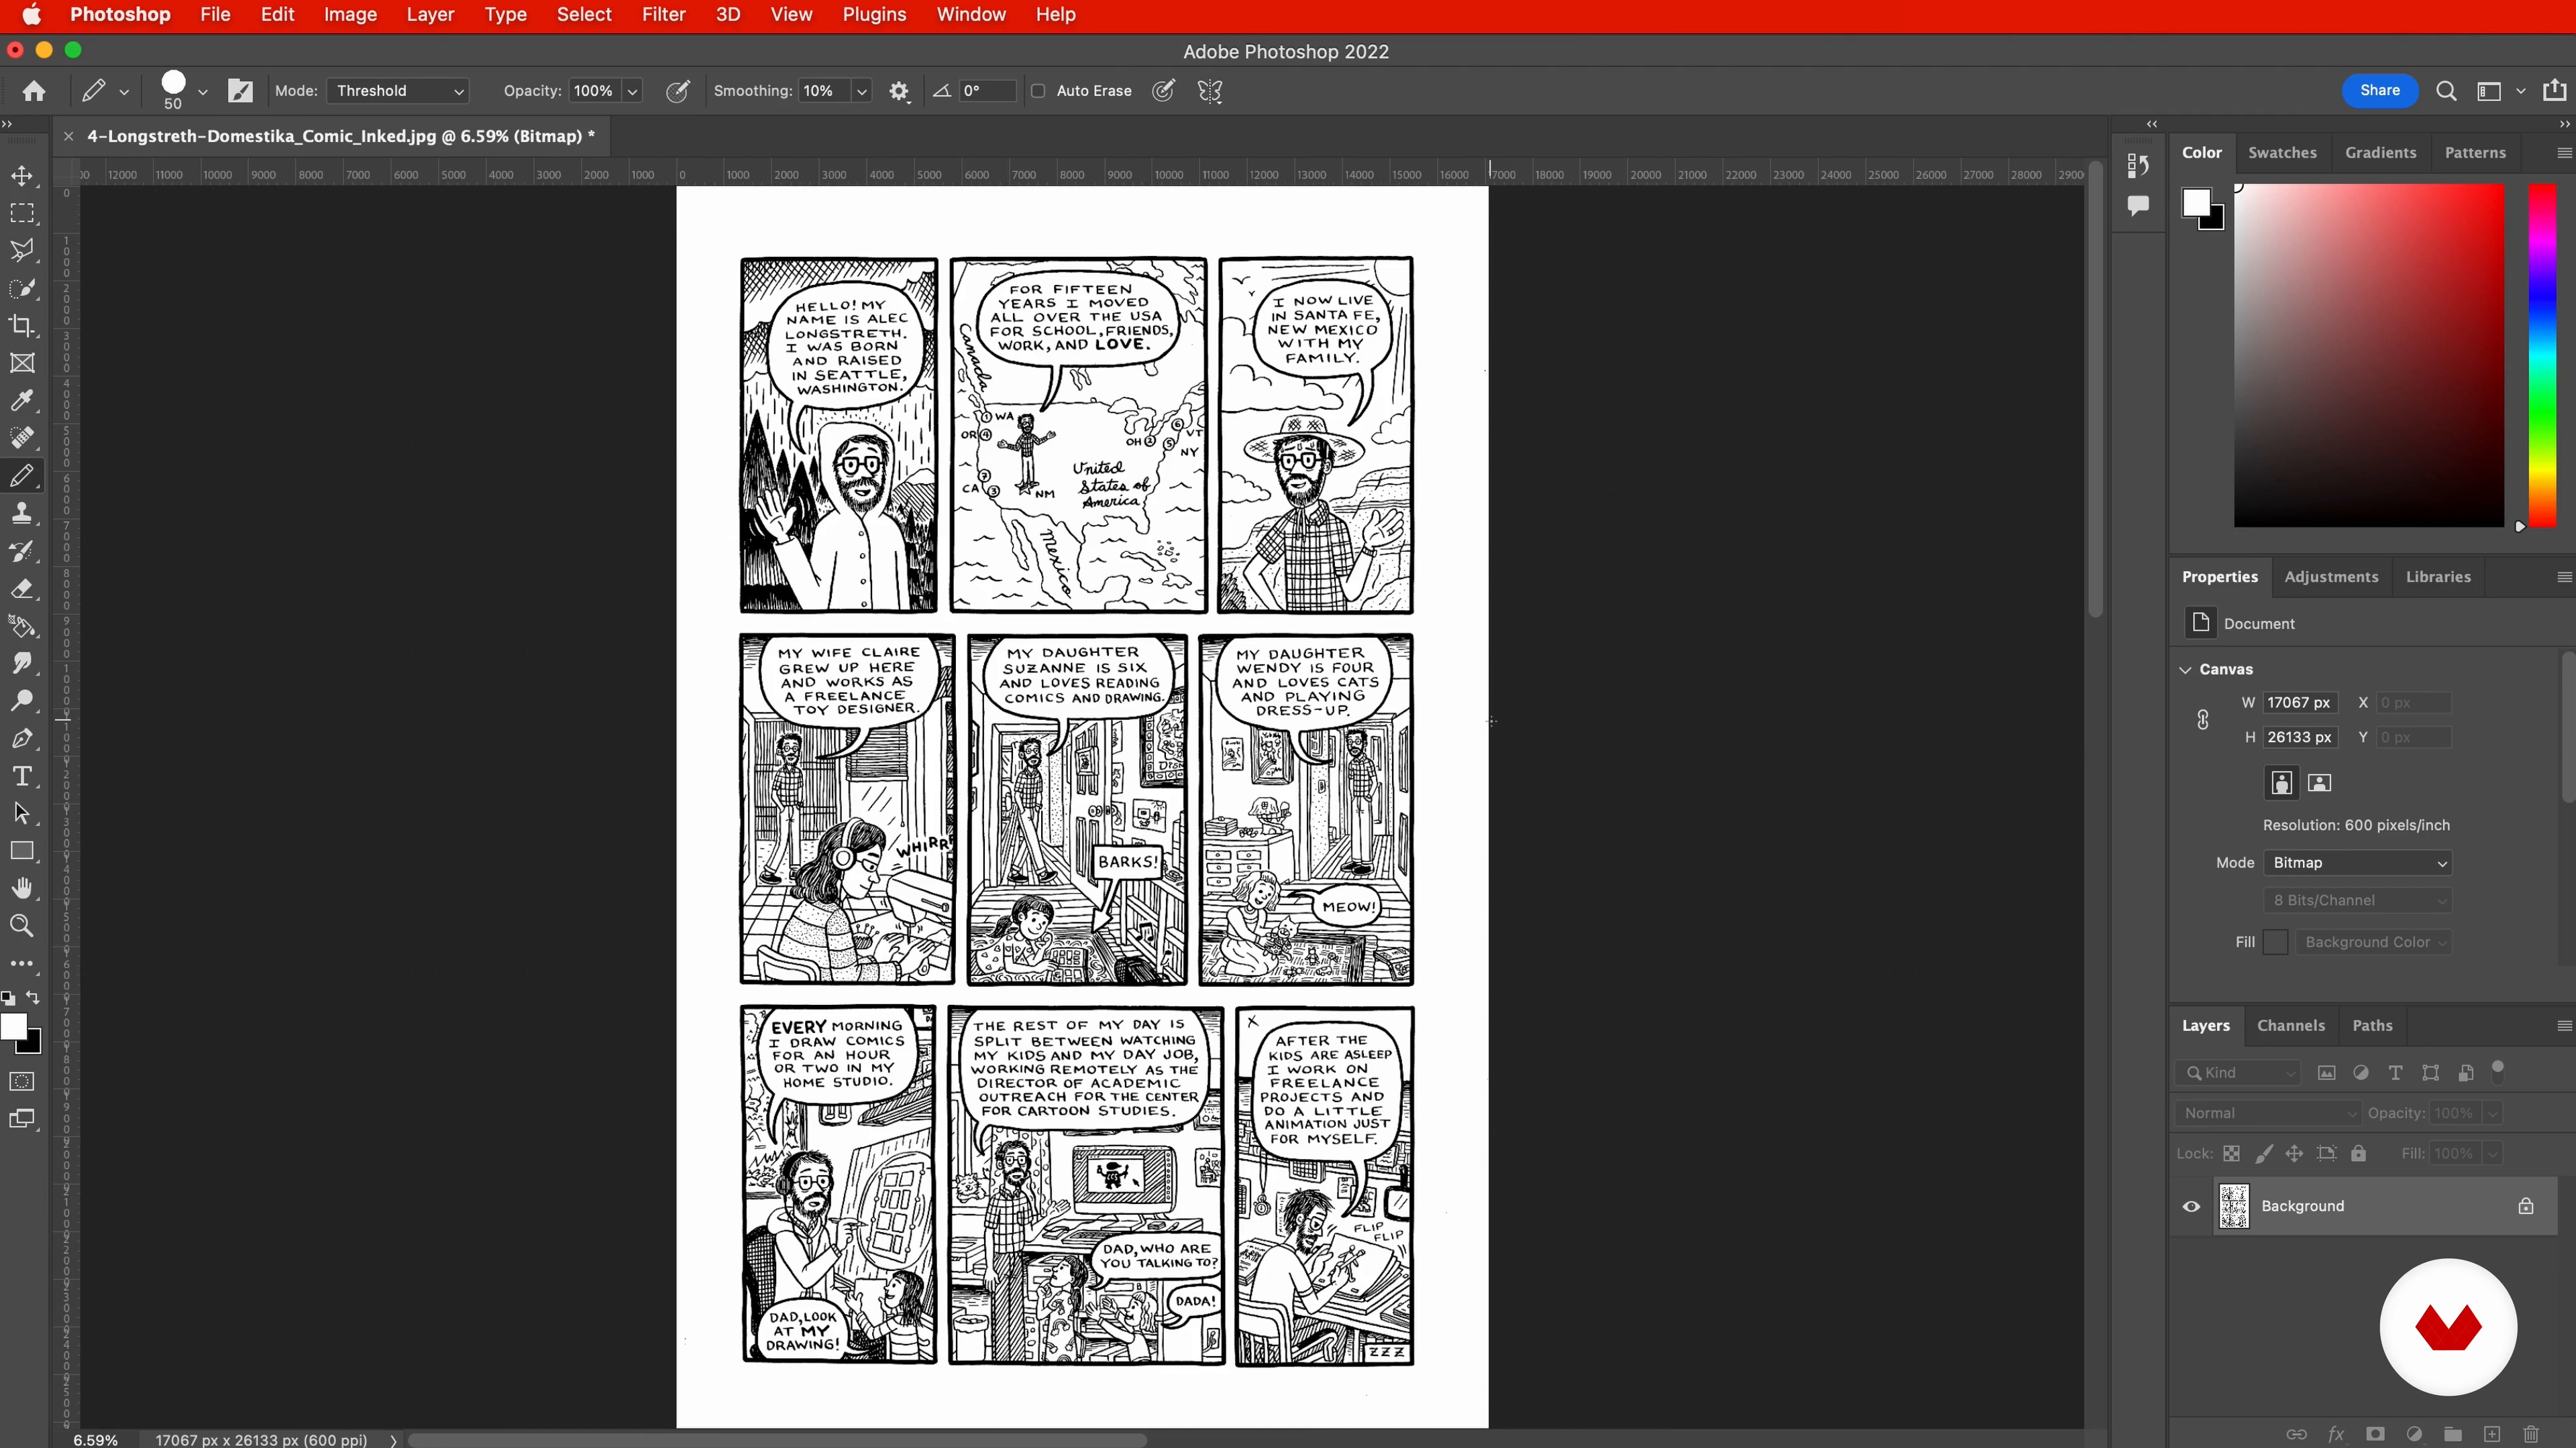Image resolution: width=2576 pixels, height=1448 pixels.
Task: Open the Opacity slider dropdown arrow
Action: 632,91
